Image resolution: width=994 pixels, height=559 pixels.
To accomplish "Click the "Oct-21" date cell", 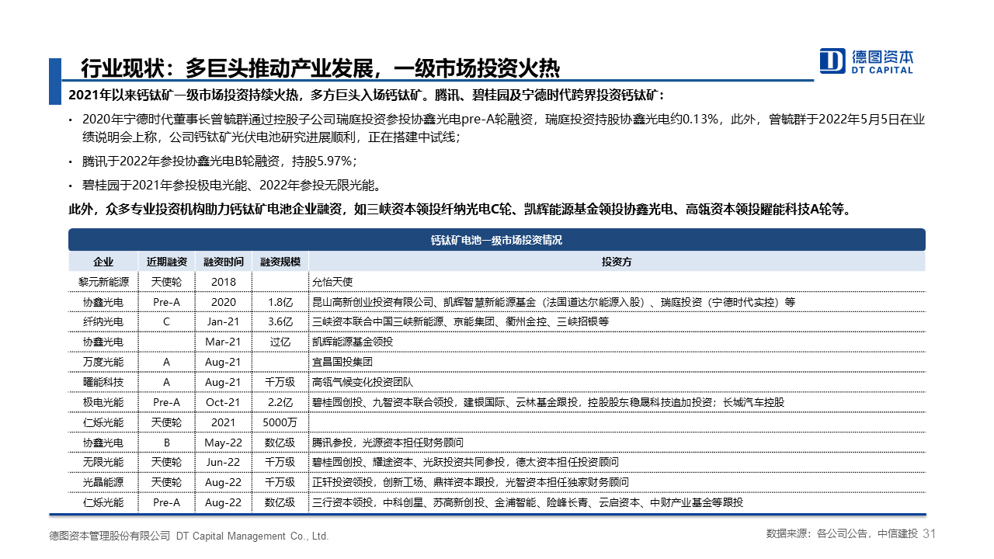I will pos(224,402).
